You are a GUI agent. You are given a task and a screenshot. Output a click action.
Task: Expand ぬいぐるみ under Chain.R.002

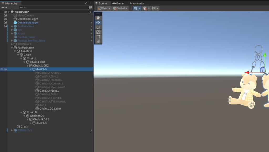tap(31, 123)
